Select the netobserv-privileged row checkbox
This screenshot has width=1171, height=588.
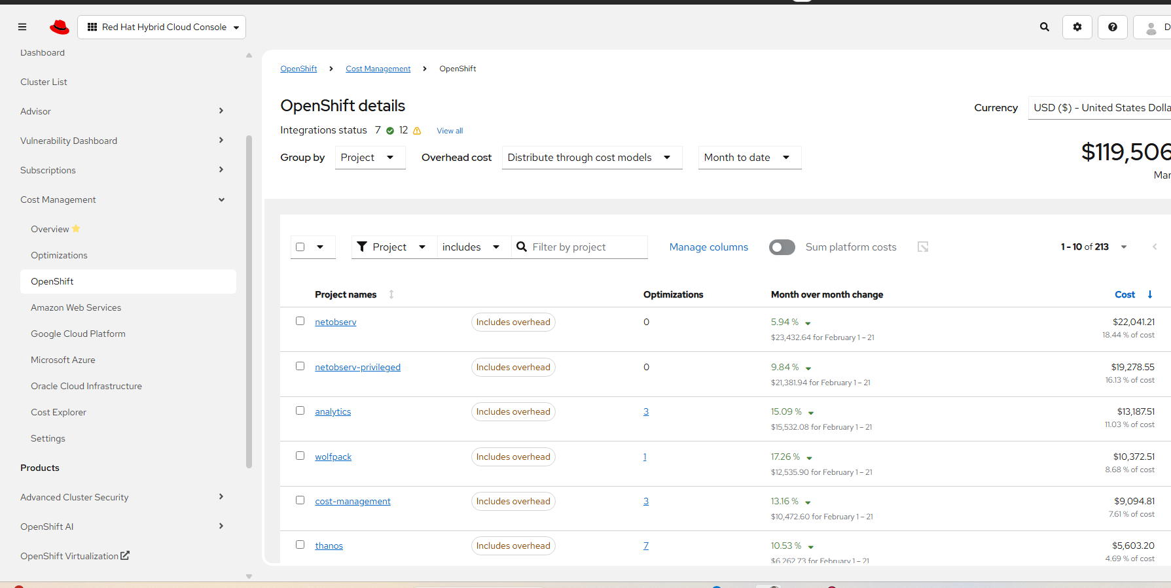(x=300, y=366)
